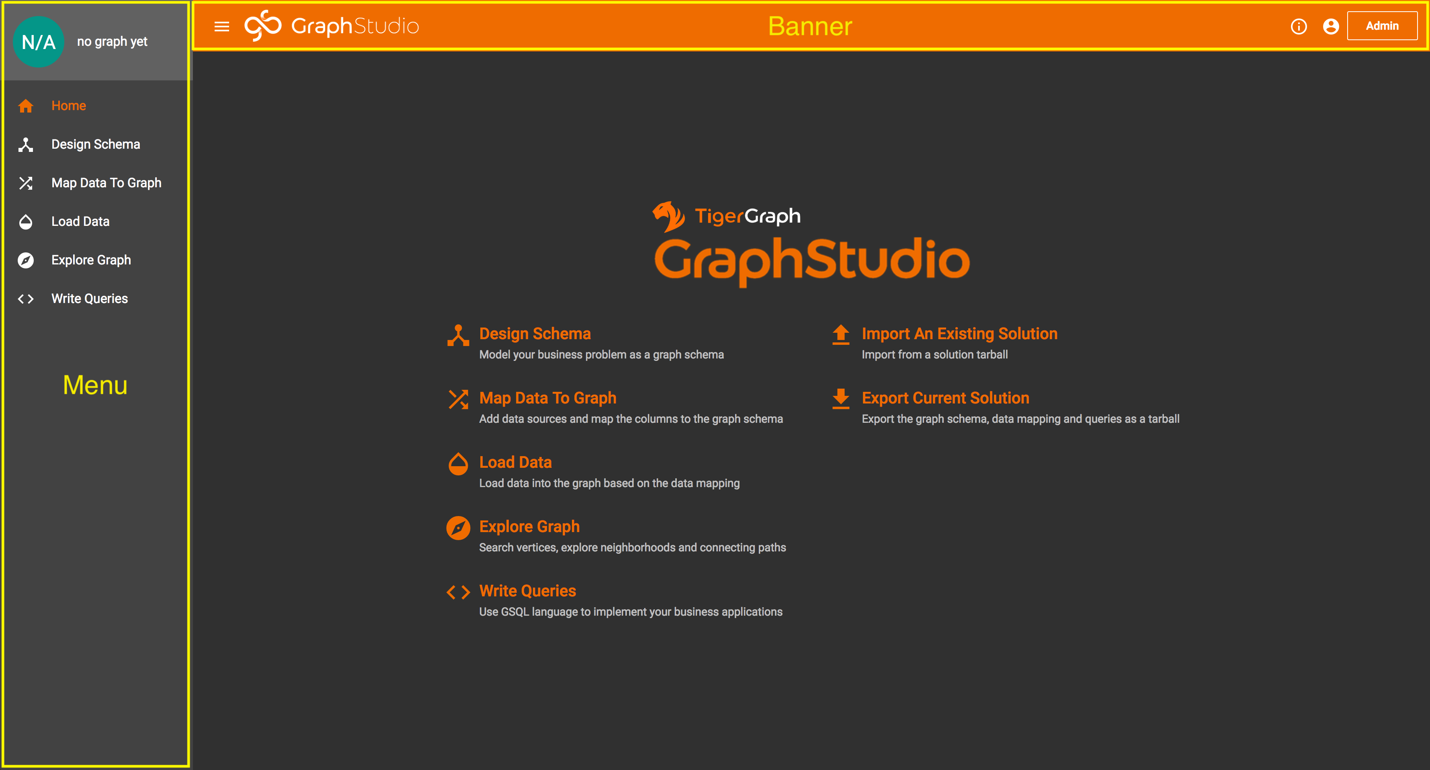Viewport: 1430px width, 770px height.
Task: Click the Write Queries code icon in sidebar
Action: coord(26,299)
